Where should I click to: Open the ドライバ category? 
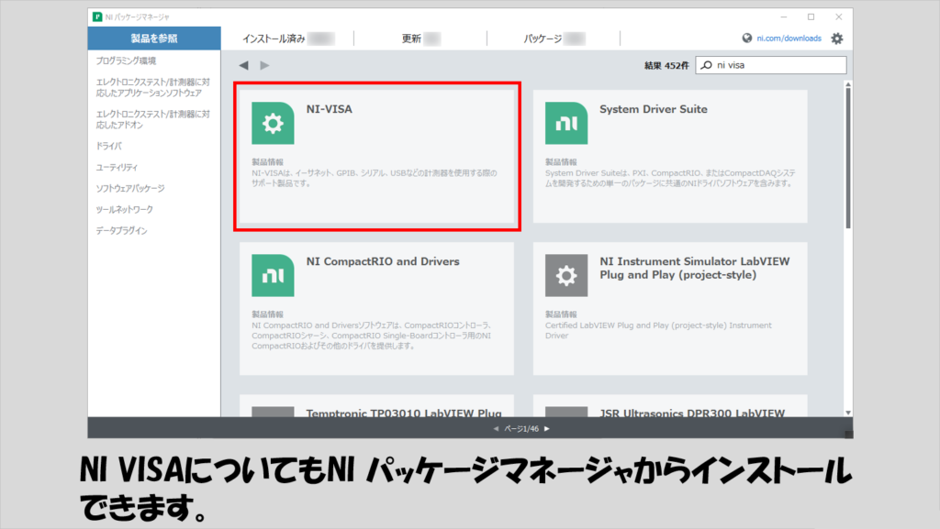(x=109, y=146)
